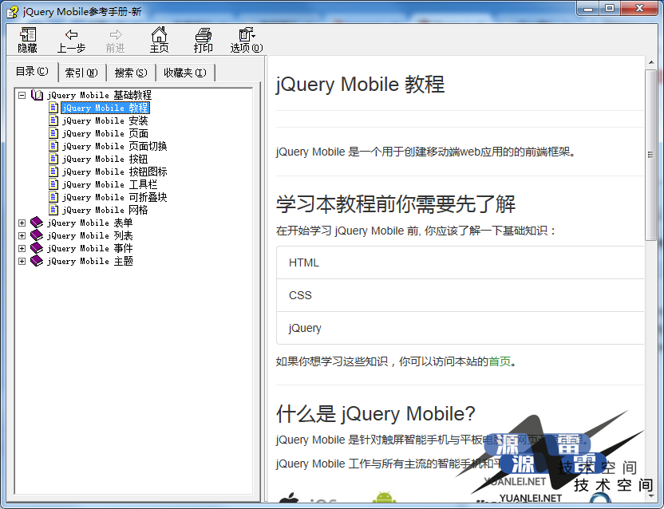Viewport: 664px width, 509px height.
Task: Click the CSS list item
Action: click(x=460, y=295)
